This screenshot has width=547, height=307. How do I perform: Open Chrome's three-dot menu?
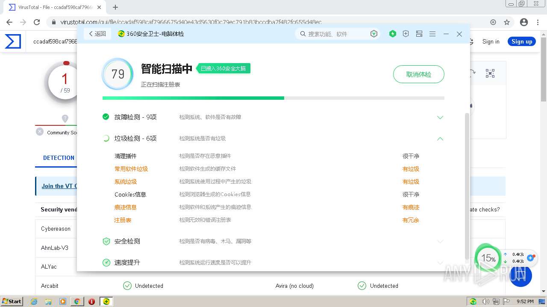[x=538, y=22]
